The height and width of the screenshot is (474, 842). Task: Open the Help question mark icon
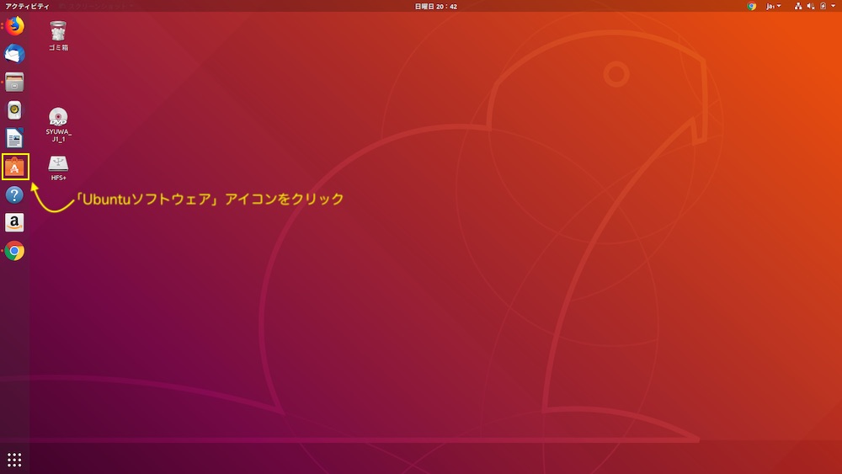point(14,194)
